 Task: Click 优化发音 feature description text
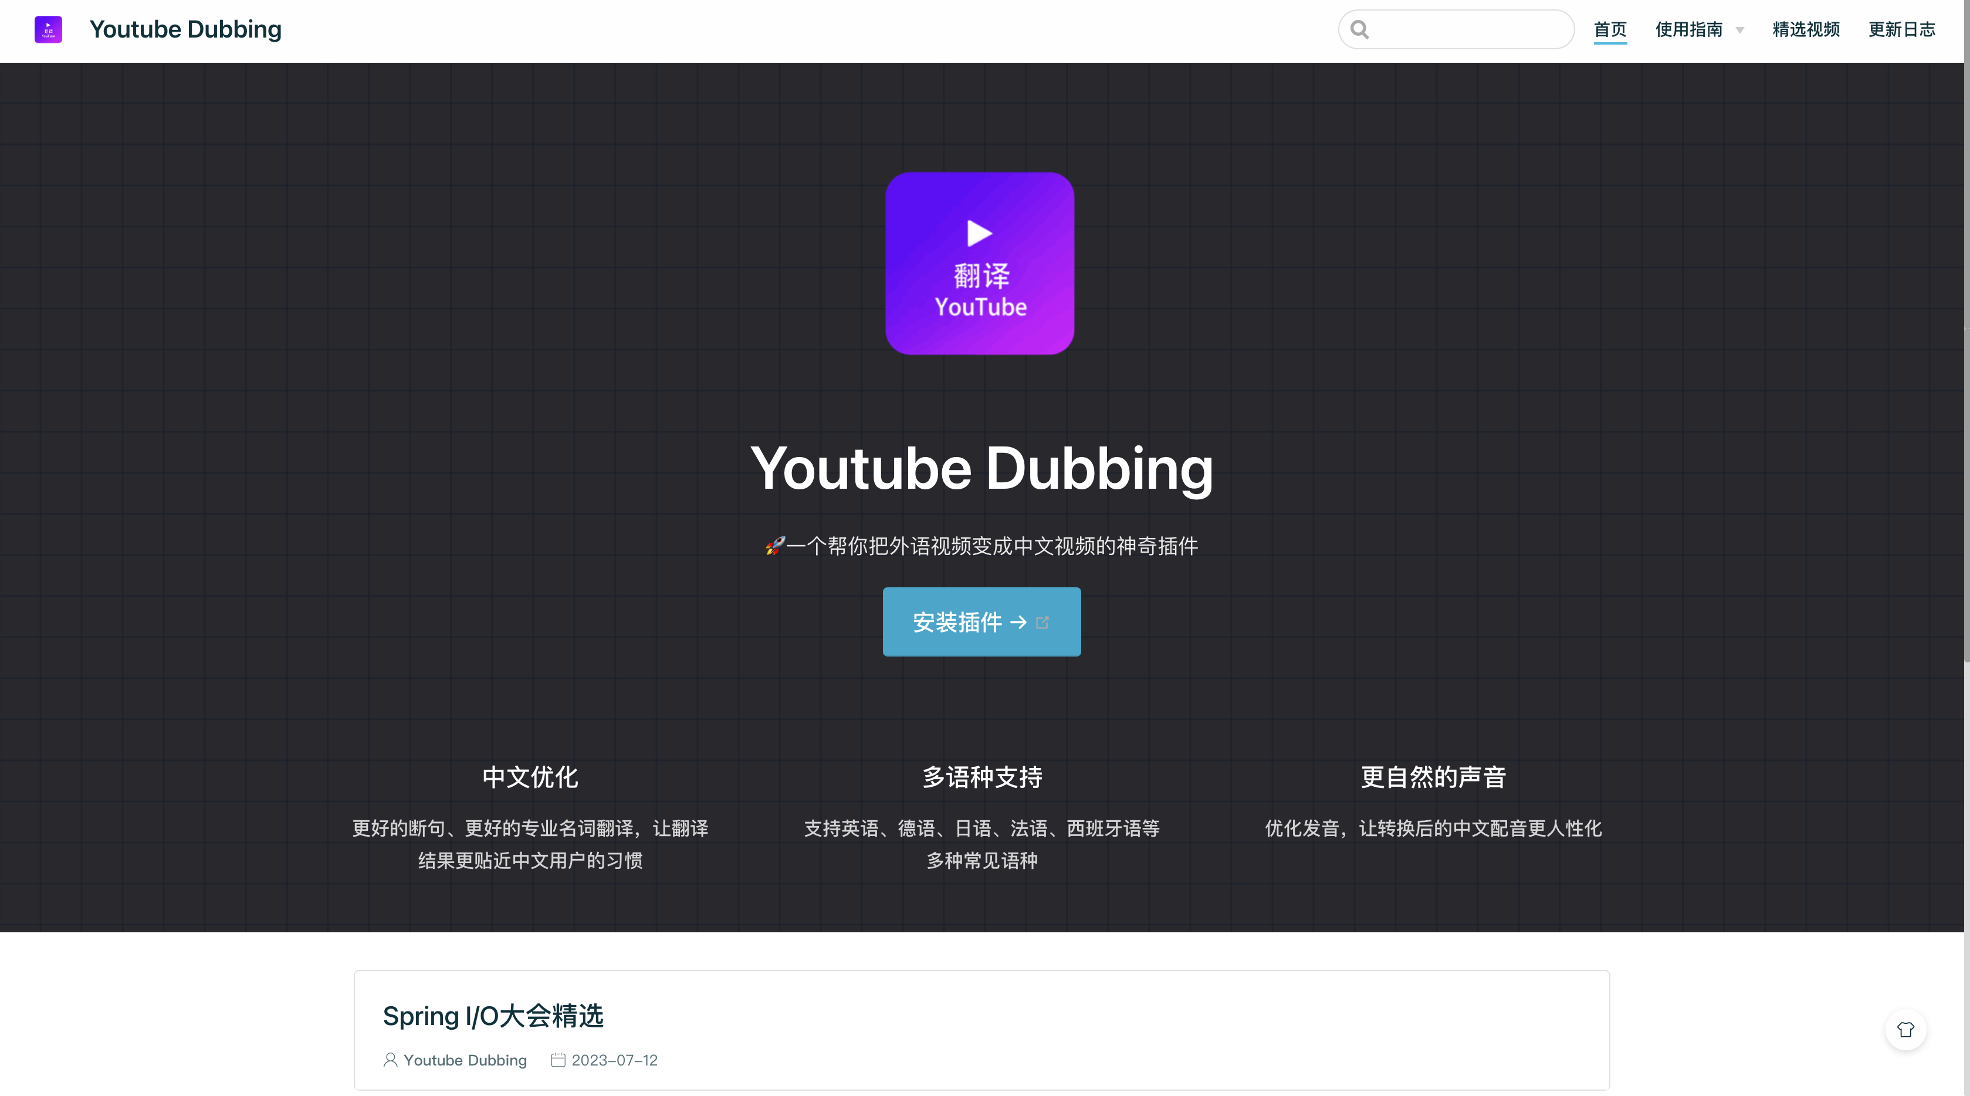pyautogui.click(x=1433, y=828)
